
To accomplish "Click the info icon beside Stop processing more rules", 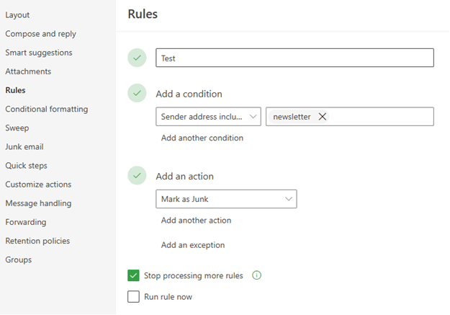I will point(256,275).
